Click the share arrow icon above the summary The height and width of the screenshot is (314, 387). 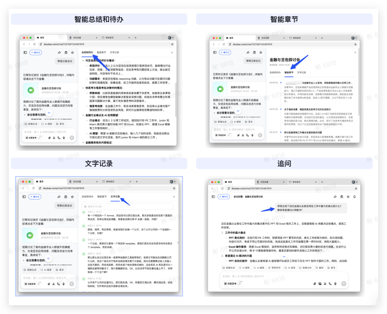[x=59, y=52]
